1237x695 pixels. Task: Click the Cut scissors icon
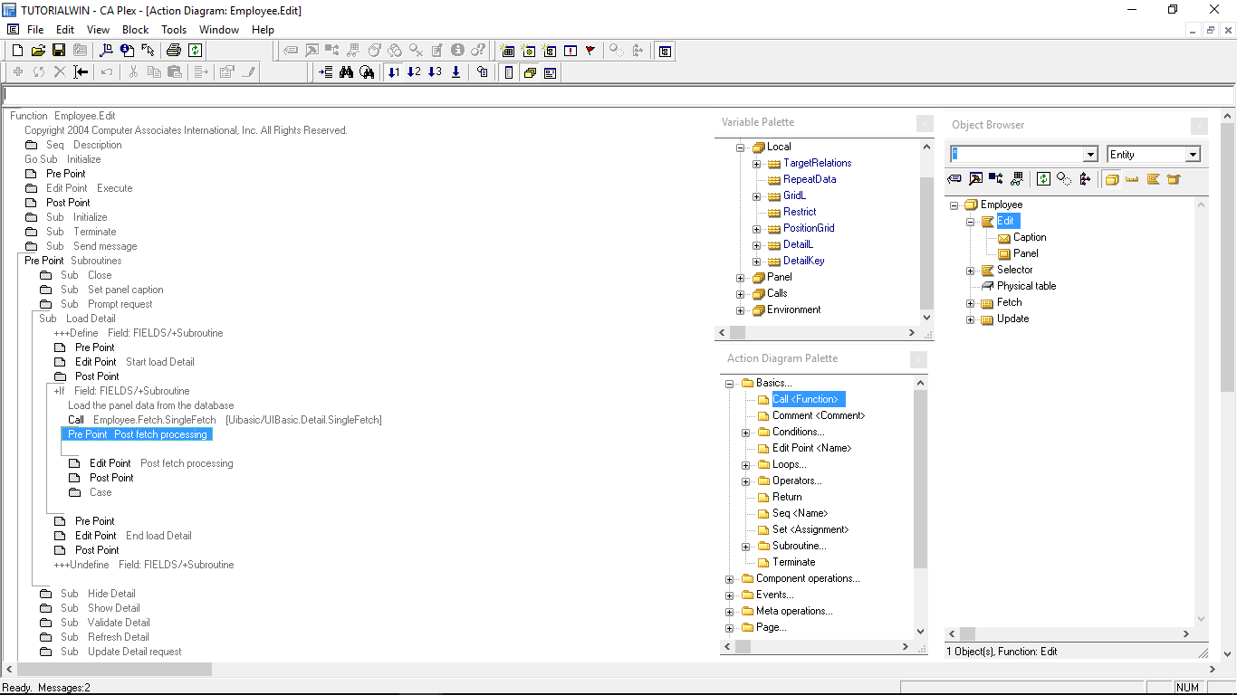point(131,71)
